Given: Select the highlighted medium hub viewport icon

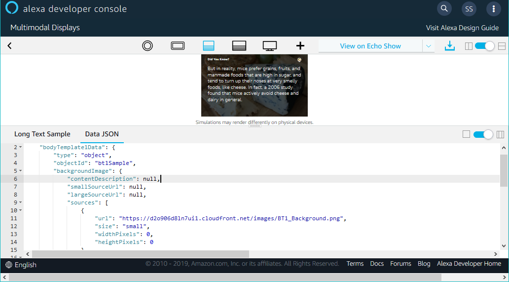Looking at the screenshot, I should (209, 46).
